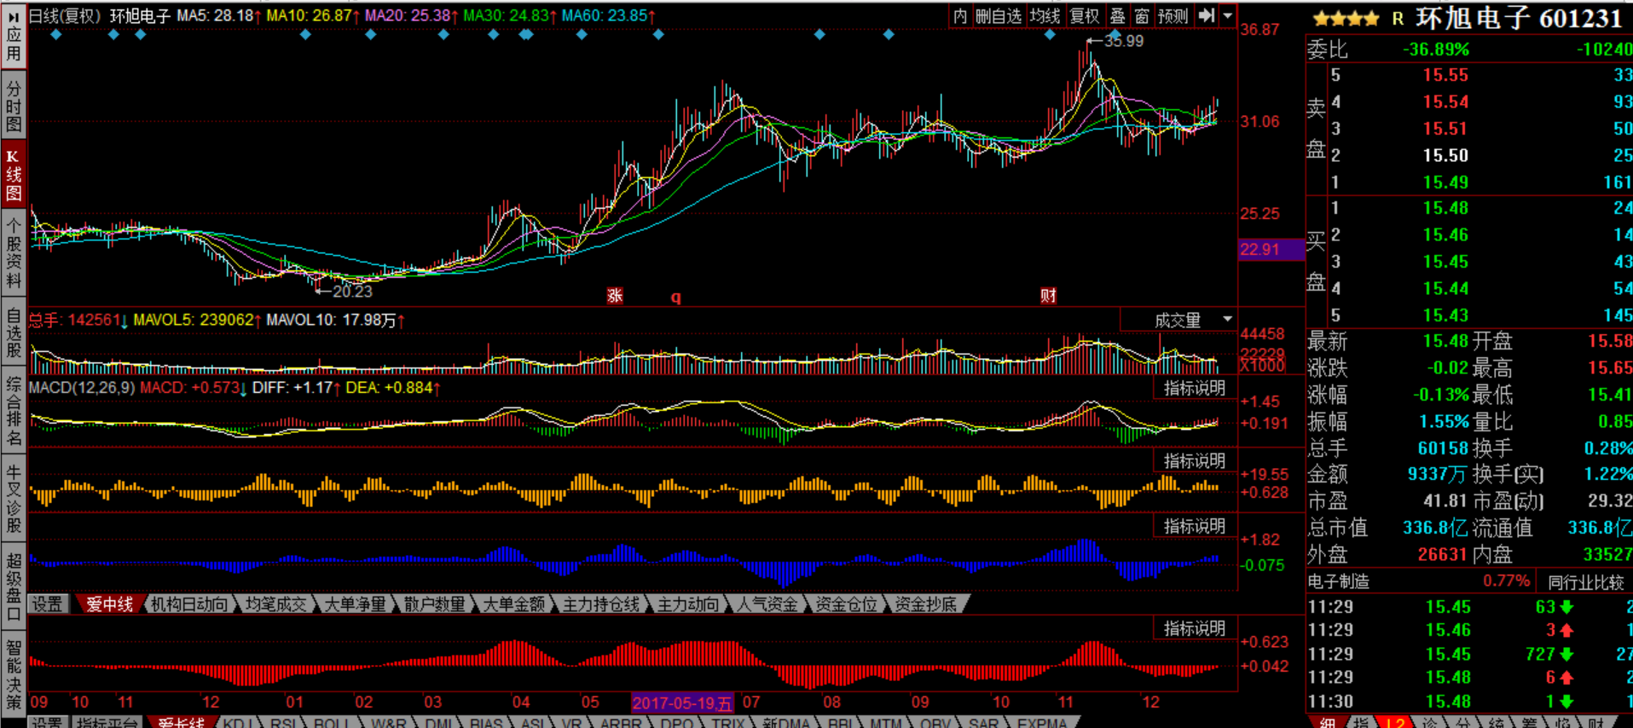Click the highlighted 2017-05-19 date label
Screen dimensions: 1633x728
coord(681,703)
